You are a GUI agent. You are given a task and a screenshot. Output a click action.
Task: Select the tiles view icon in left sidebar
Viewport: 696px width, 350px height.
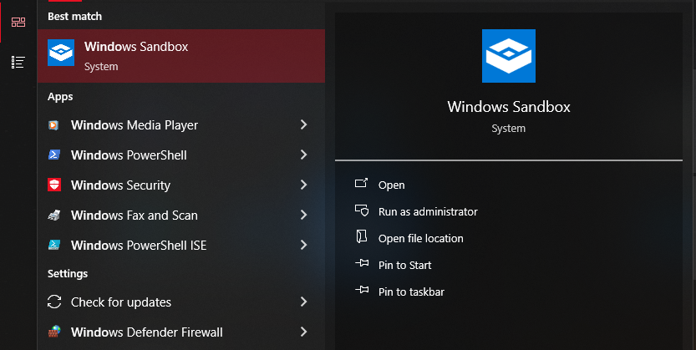click(18, 23)
